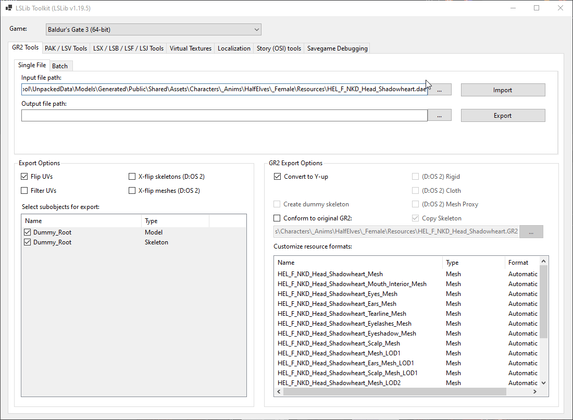Click Automatic format for Tearline_Mesh row
The width and height of the screenshot is (573, 420).
[x=522, y=314]
